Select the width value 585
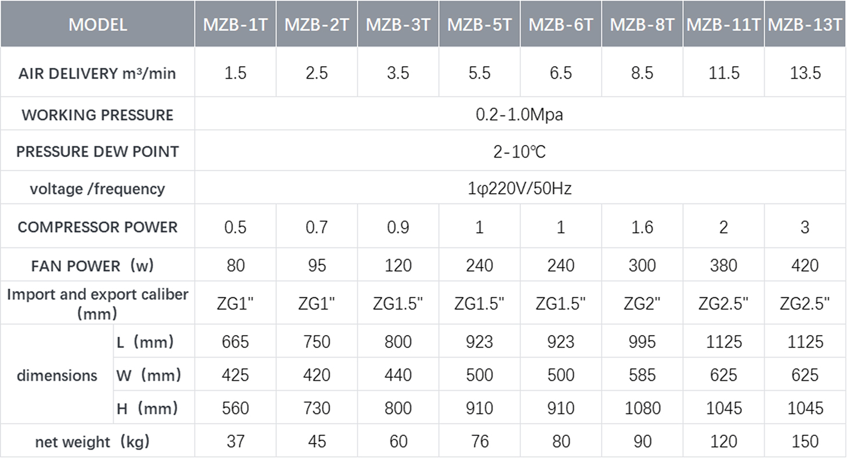This screenshot has width=847, height=458. pos(642,376)
